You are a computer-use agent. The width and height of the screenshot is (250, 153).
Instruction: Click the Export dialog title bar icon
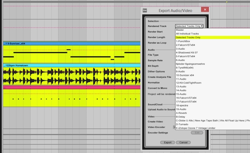[x=145, y=10]
